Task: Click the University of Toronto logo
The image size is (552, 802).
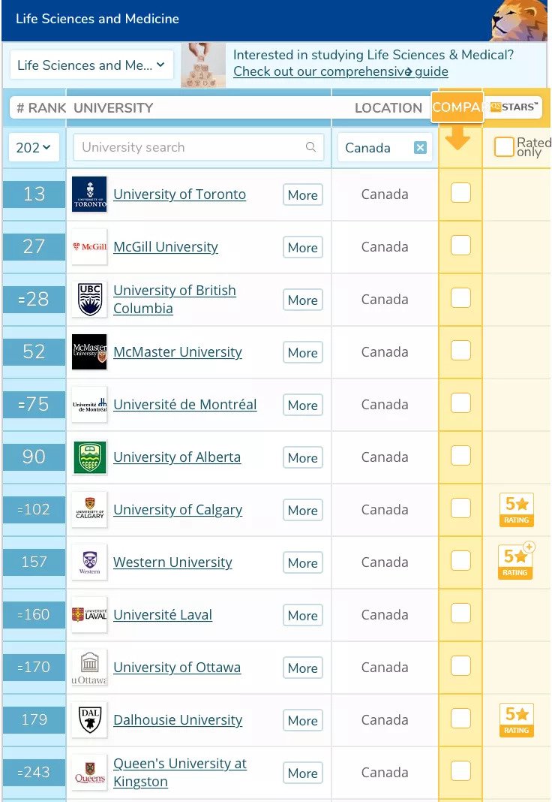Action: point(89,194)
